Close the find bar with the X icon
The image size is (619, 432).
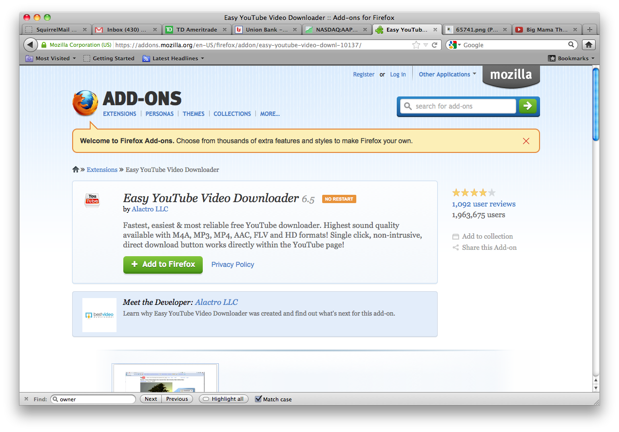point(26,399)
